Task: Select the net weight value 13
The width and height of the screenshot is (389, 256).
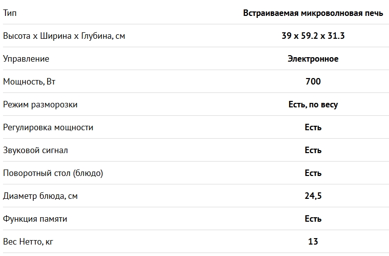Action: tap(313, 242)
